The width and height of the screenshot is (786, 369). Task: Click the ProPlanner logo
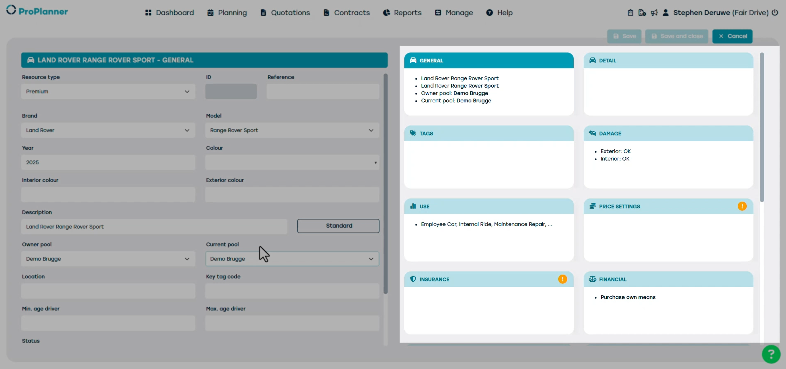(x=37, y=11)
